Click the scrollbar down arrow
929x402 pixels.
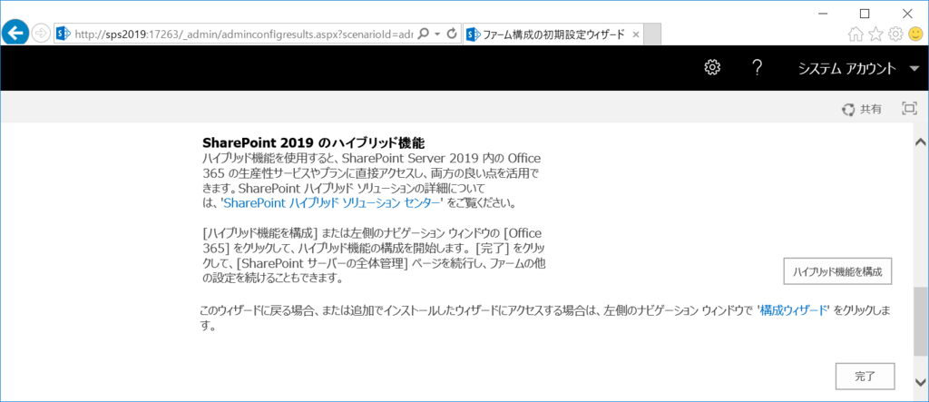click(921, 381)
